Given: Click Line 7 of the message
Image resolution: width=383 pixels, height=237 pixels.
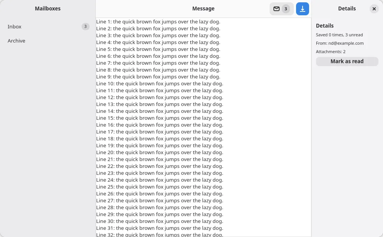Looking at the screenshot, I should (158, 63).
